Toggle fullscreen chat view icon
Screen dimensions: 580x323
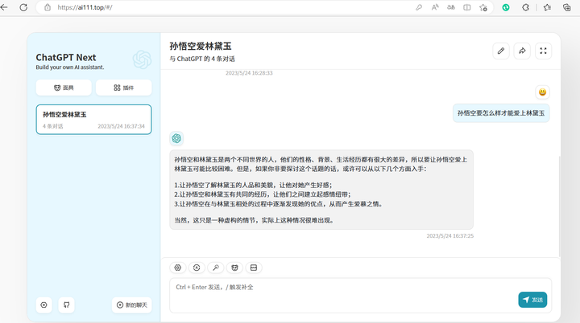[543, 51]
